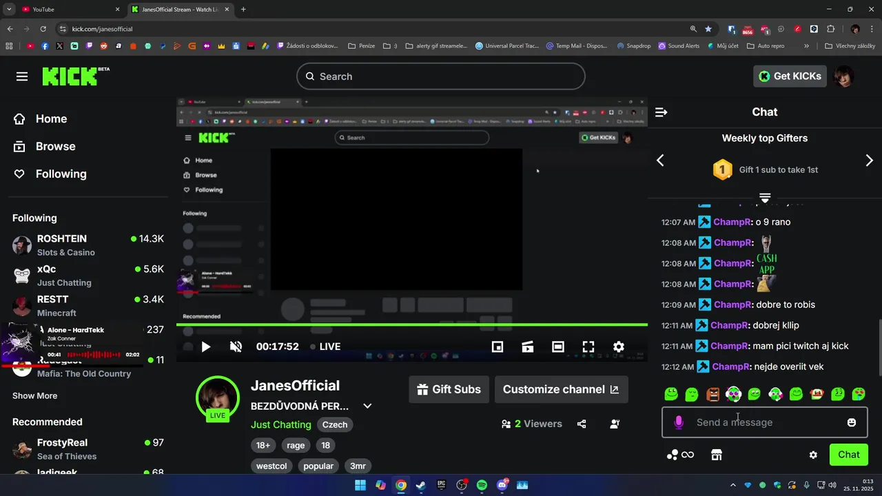This screenshot has height=496, width=882.
Task: Open video player settings gear
Action: pyautogui.click(x=619, y=347)
